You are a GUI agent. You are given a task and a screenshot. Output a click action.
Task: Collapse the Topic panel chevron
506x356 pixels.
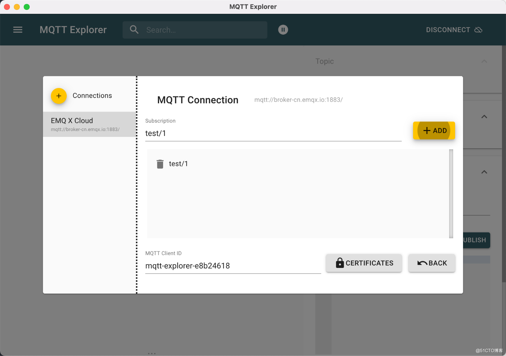point(484,61)
